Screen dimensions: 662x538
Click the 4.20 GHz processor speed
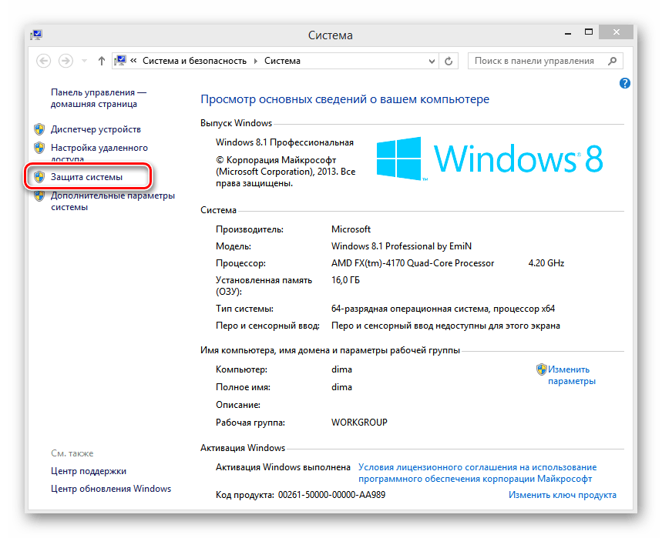(x=546, y=263)
